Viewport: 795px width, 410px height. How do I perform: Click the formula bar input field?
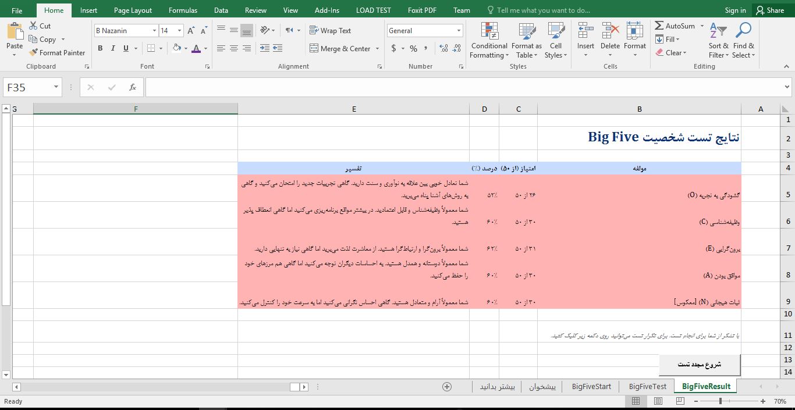coord(464,87)
